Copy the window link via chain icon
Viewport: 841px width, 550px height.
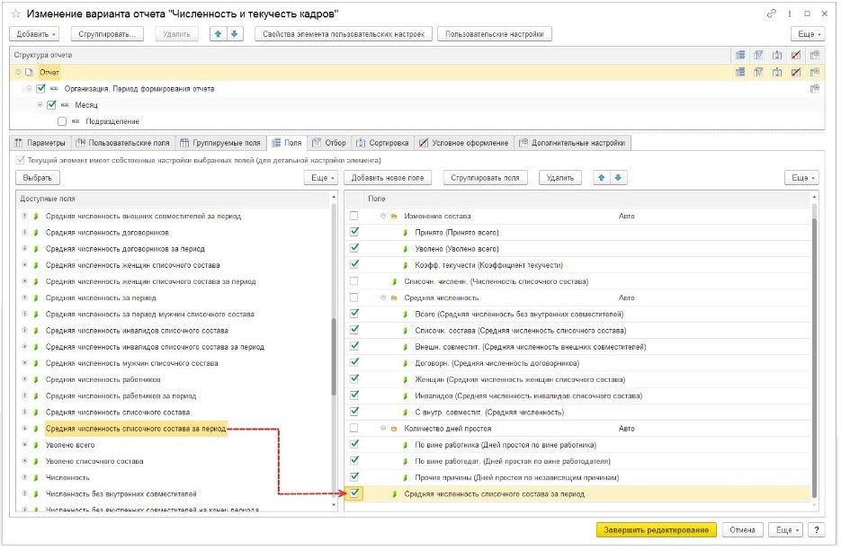[x=772, y=13]
